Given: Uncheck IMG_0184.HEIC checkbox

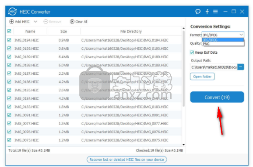Looking at the screenshot, I should tap(9, 98).
